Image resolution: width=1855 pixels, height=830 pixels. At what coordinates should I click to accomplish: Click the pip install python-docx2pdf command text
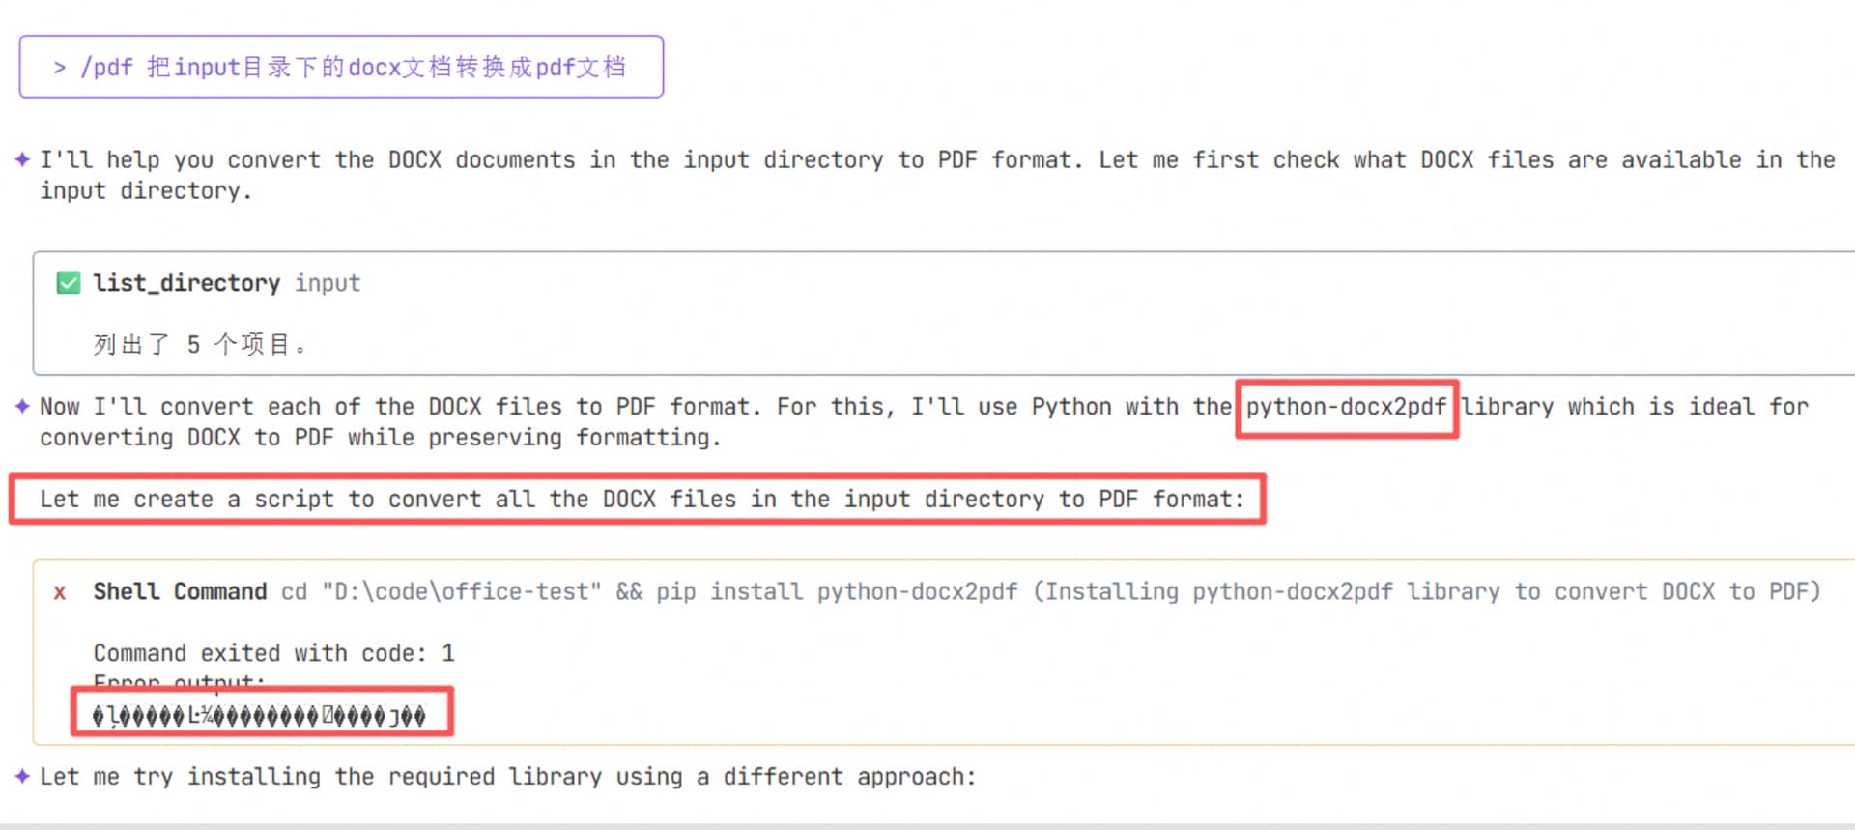pyautogui.click(x=837, y=592)
